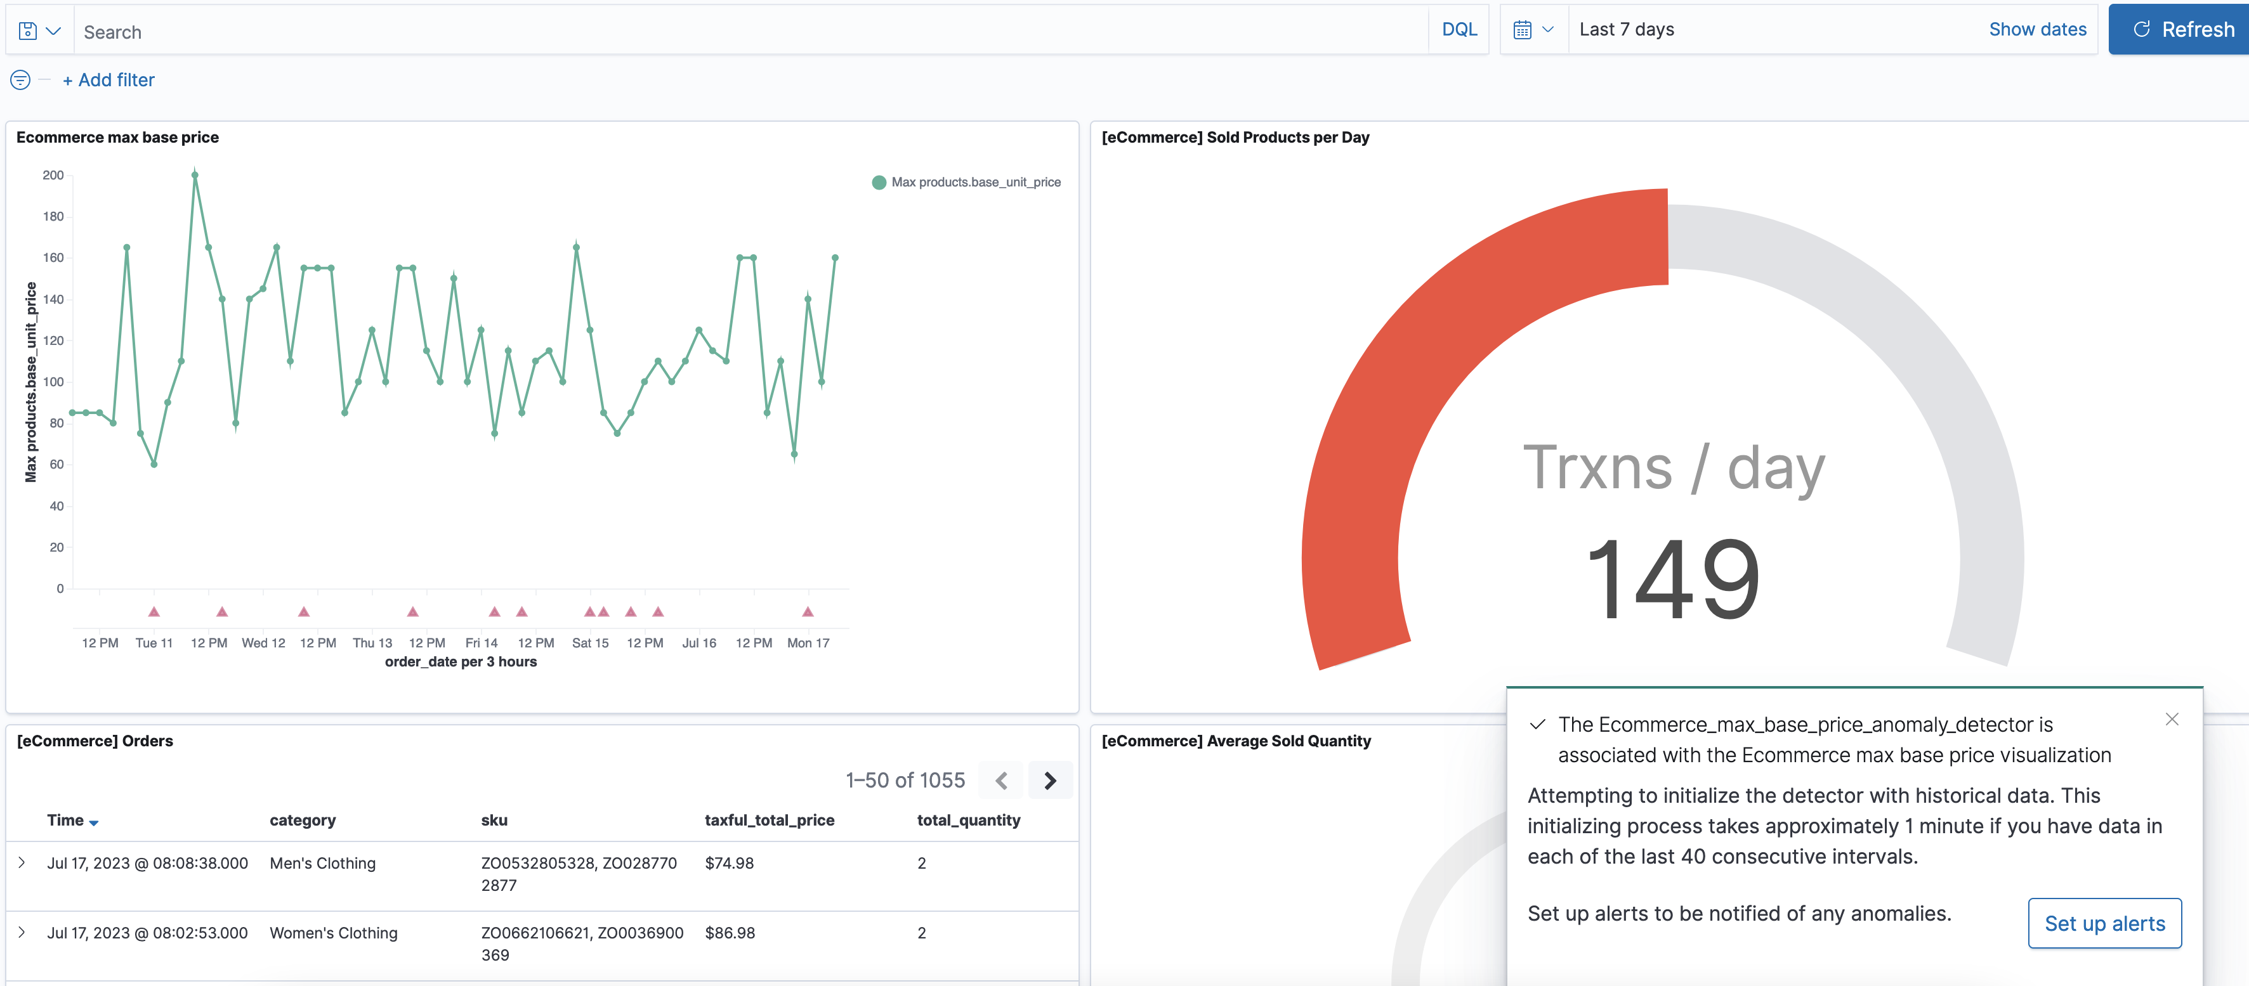Click the $74.98 price cell
Screen dimensions: 2249x986
[x=729, y=863]
